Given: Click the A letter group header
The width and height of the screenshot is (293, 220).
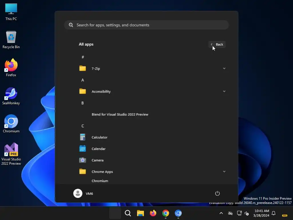Looking at the screenshot, I should click(x=83, y=80).
